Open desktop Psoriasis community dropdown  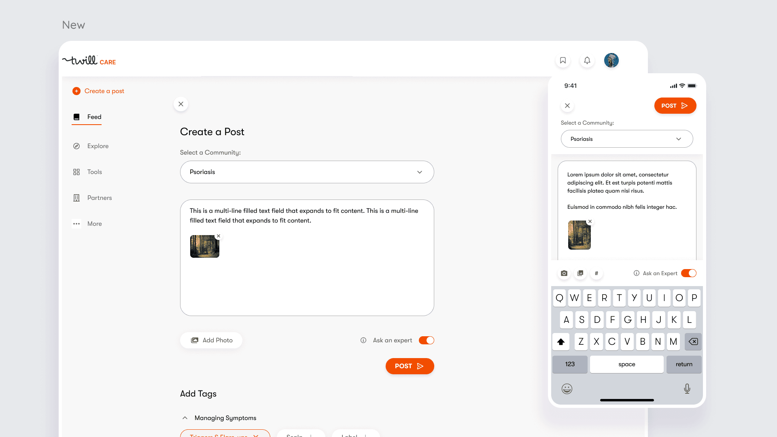(x=307, y=172)
